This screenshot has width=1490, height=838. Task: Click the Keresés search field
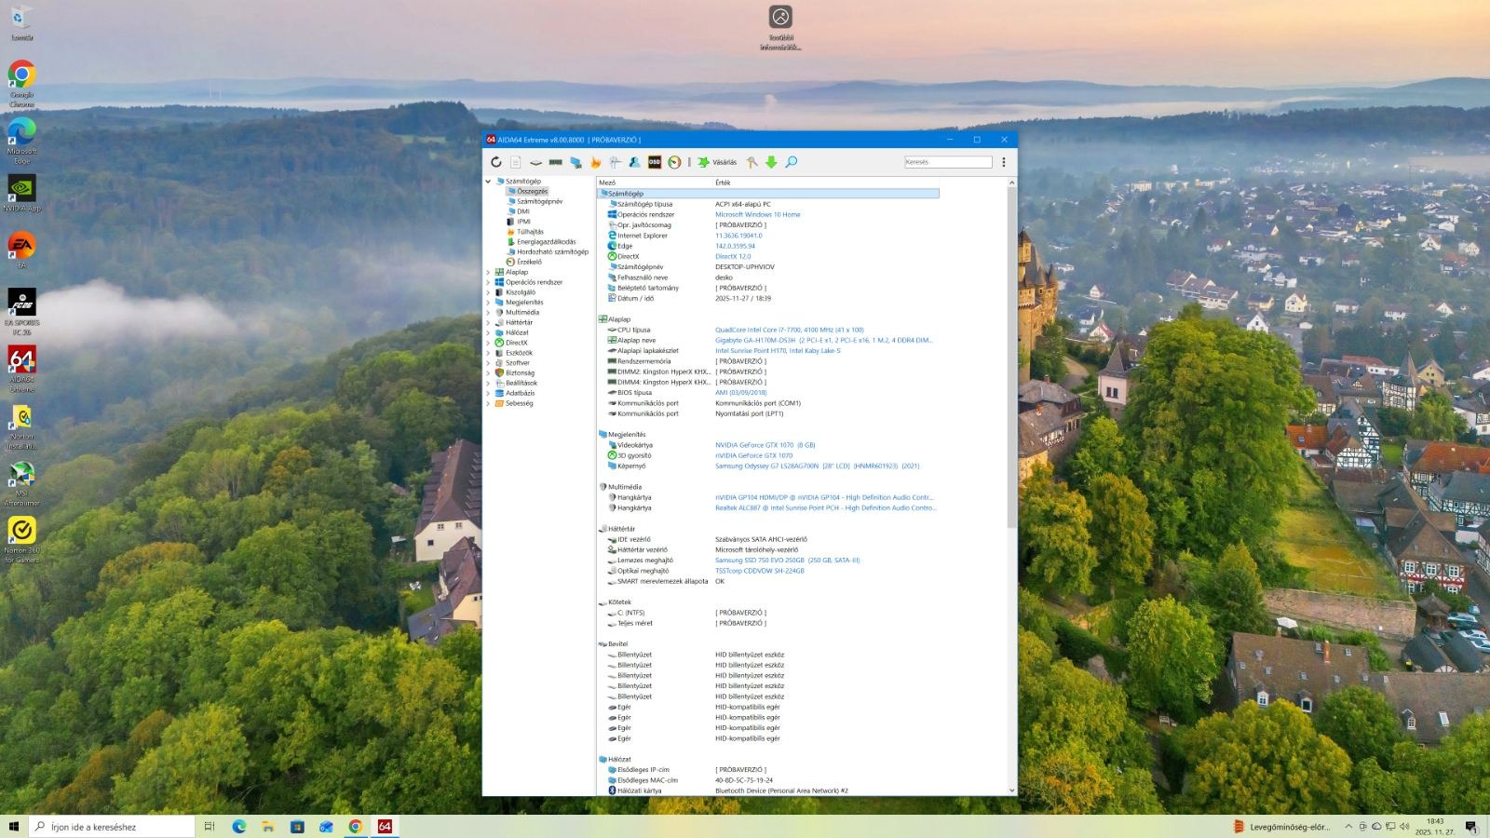[x=948, y=162]
